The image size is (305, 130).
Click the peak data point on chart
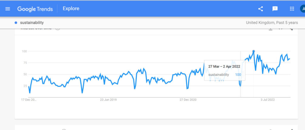pos(253,51)
